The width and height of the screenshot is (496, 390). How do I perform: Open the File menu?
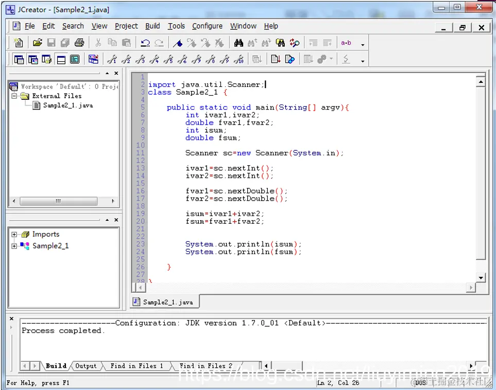[x=30, y=26]
